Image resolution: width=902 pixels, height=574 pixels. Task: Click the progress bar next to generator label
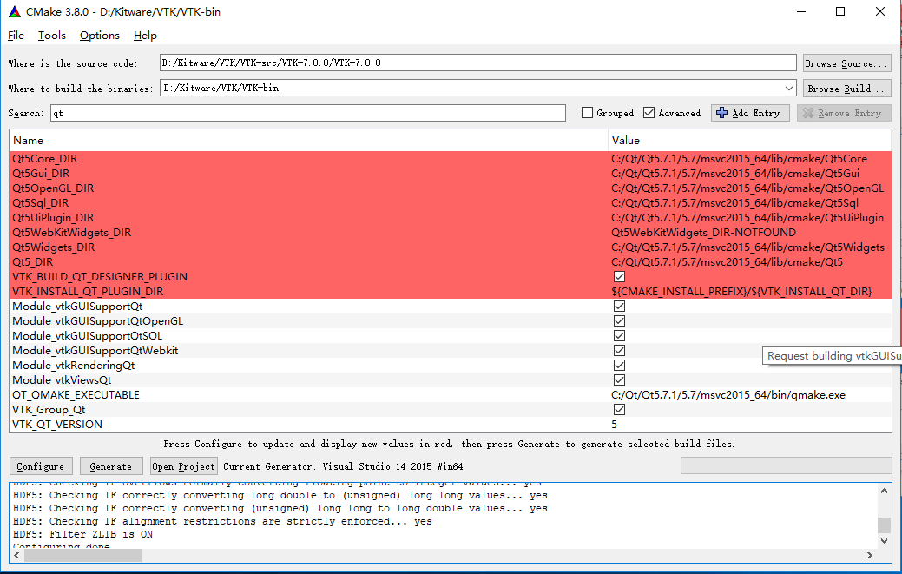point(786,465)
